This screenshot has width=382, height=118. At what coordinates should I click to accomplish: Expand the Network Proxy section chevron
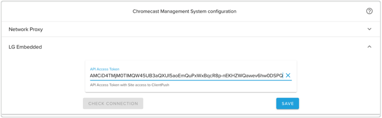click(369, 29)
